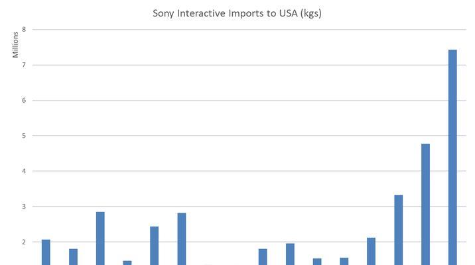Click the y-axis label 5
This screenshot has width=475, height=265.
(24, 136)
